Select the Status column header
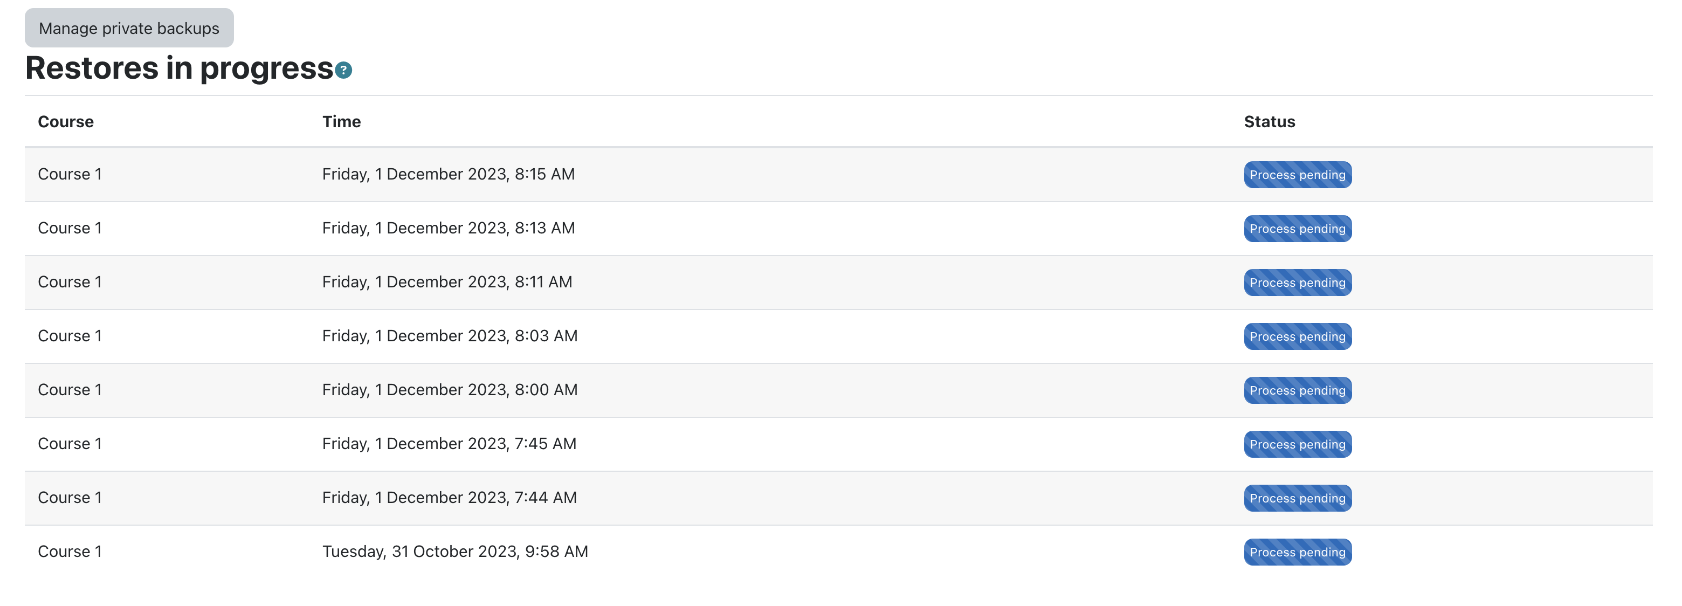 [x=1270, y=121]
